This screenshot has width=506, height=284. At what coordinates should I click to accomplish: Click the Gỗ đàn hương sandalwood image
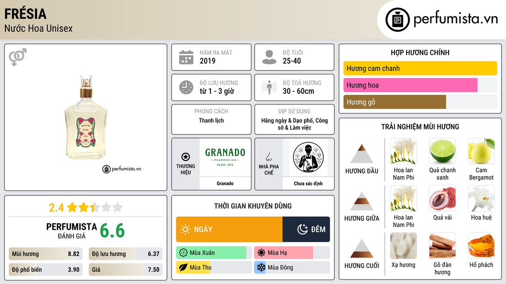pos(442,246)
